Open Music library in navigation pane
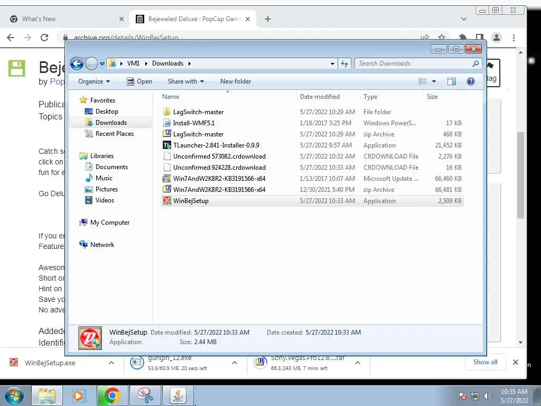541x406 pixels. [x=104, y=178]
